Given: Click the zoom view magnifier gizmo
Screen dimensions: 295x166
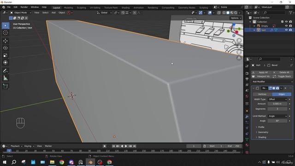Looking at the screenshot, I should click(x=239, y=41).
